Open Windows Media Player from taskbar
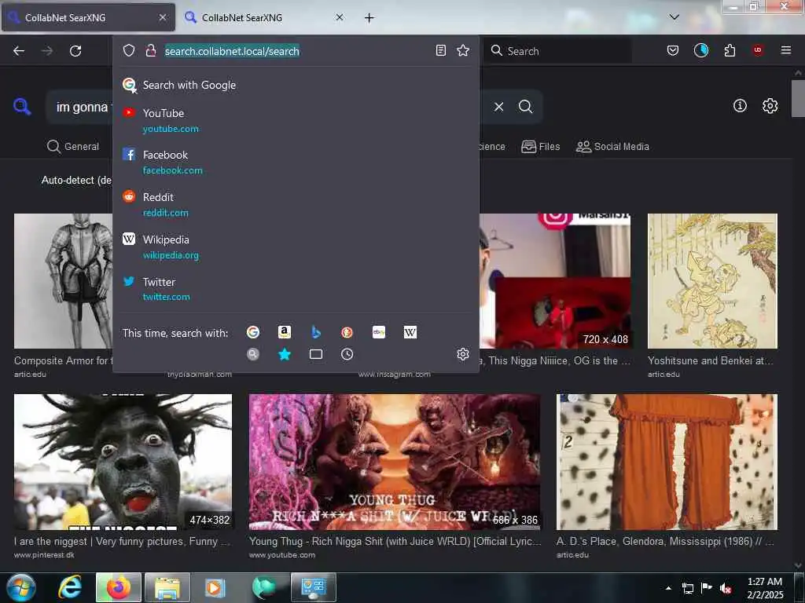 pos(215,587)
